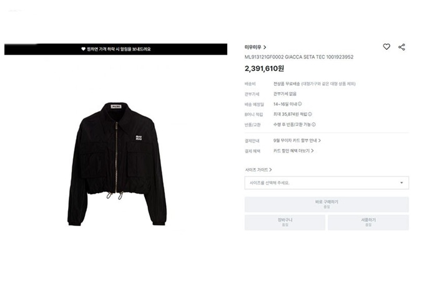Open info icon beside 최대 35,874원 적립

point(310,114)
